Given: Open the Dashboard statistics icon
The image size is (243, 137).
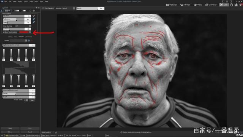Looking at the screenshot, I should (x=236, y=5).
